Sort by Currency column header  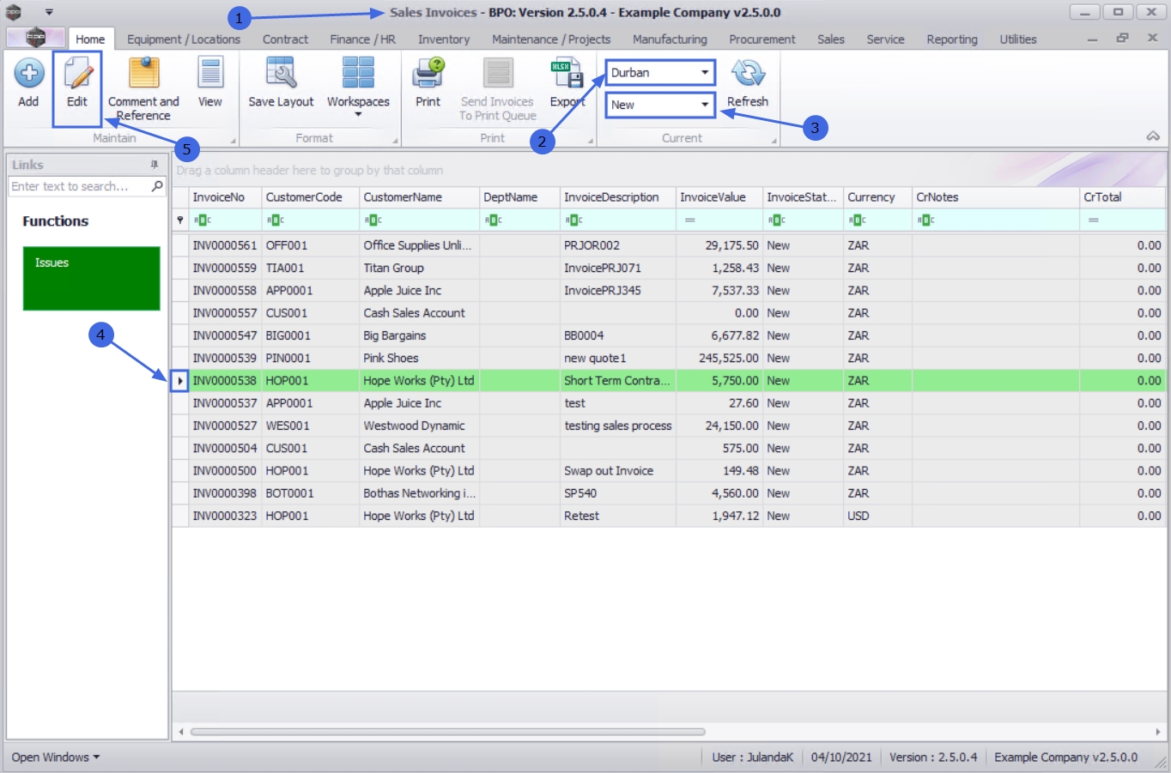[877, 197]
